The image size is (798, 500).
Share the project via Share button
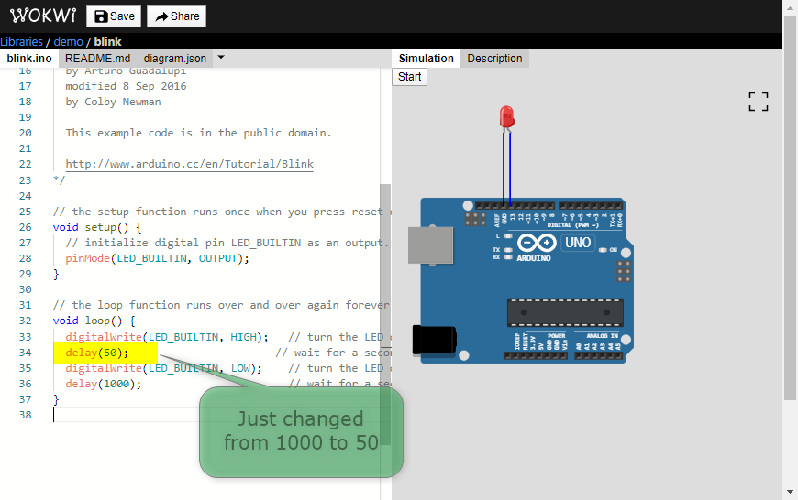pos(177,16)
